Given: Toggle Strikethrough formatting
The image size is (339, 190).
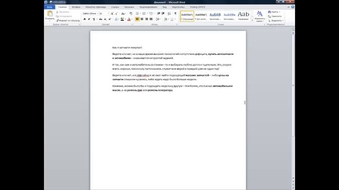Looking at the screenshot, I should coord(101,19).
